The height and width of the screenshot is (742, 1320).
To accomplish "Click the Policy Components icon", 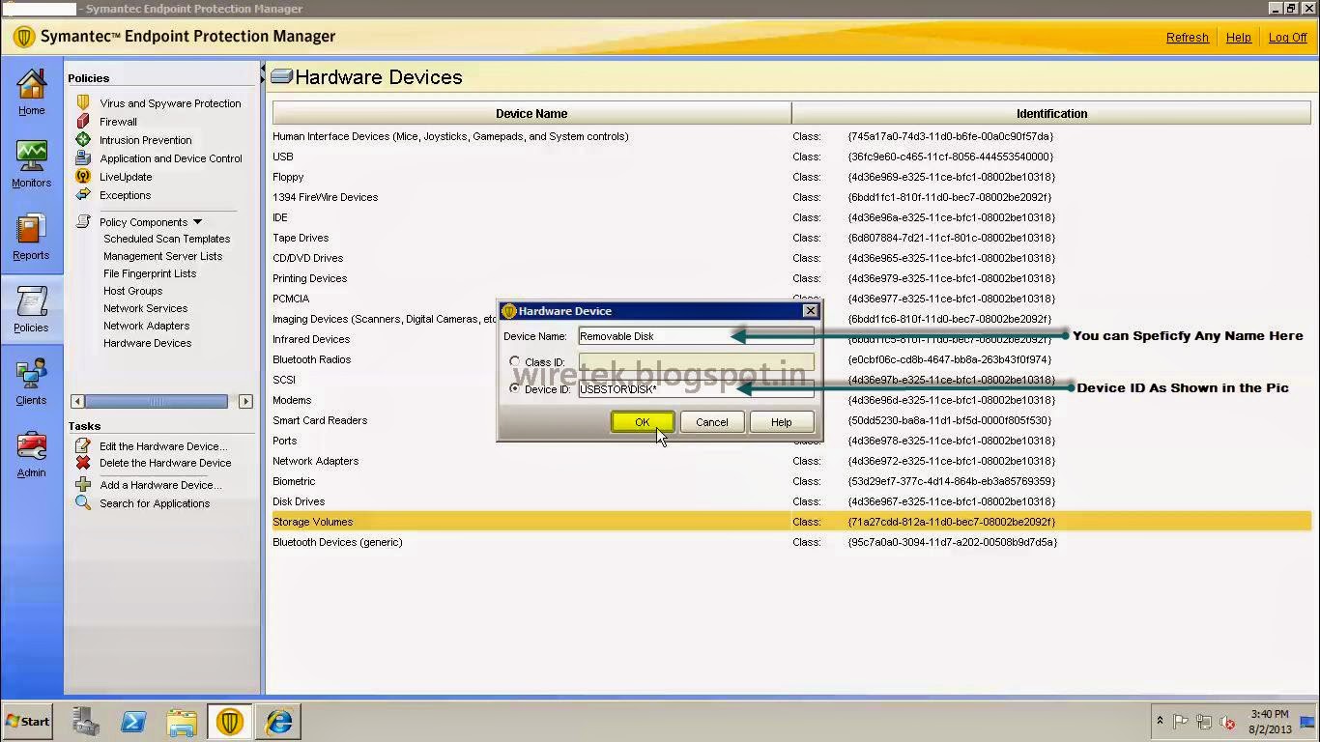I will [83, 221].
